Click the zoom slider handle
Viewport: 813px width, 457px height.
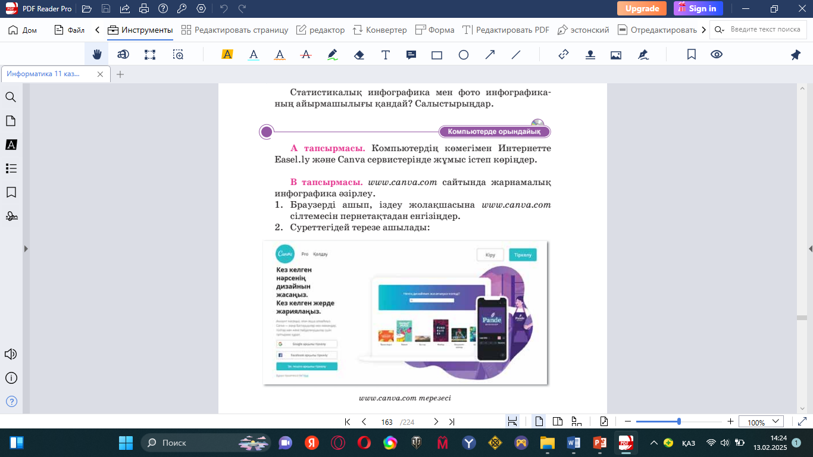pos(679,421)
